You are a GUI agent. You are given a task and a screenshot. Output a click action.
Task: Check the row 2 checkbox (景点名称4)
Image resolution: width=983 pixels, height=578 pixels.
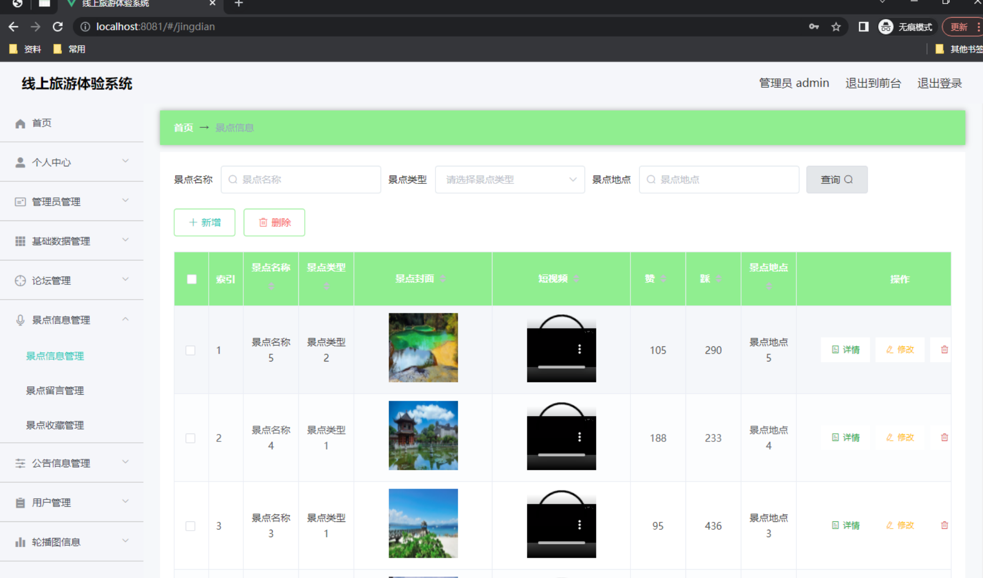pos(191,438)
